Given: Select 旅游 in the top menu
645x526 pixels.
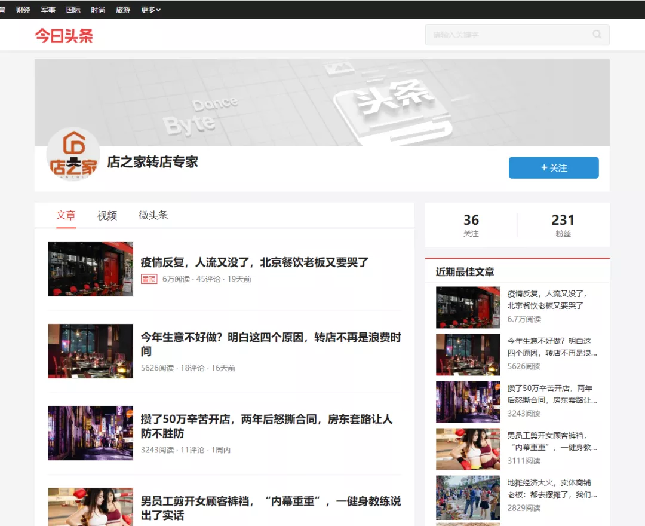Looking at the screenshot, I should pyautogui.click(x=122, y=10).
